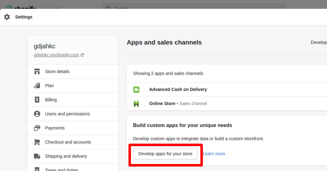Screen dimensions: 327x171
Task: Click the Settings title text
Action: pos(24,17)
